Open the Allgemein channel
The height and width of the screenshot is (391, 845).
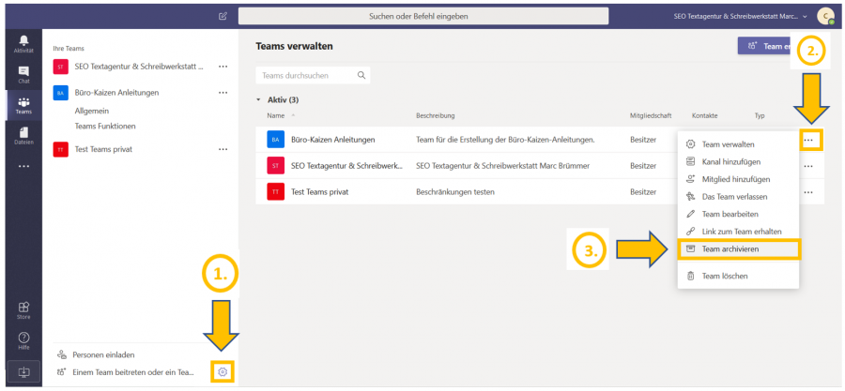coord(92,111)
